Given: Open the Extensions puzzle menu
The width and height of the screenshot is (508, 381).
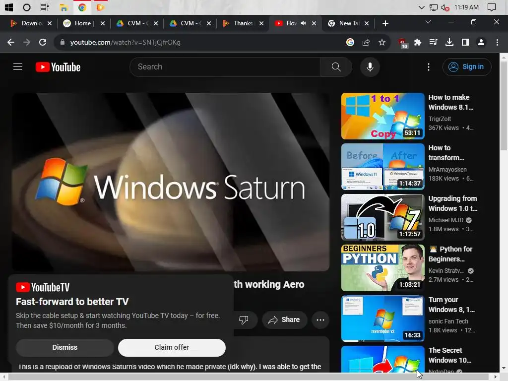Looking at the screenshot, I should coord(418,42).
